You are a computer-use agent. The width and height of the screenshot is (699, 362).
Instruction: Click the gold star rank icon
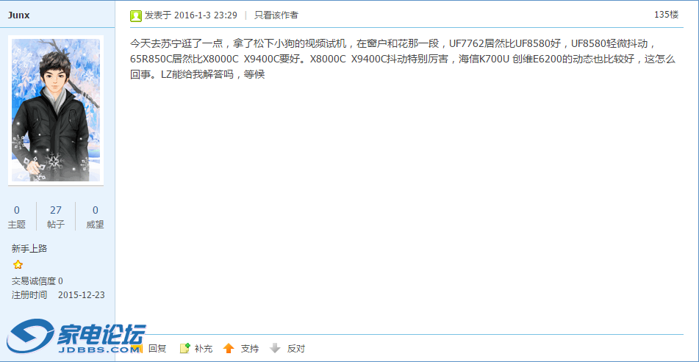pos(18,265)
